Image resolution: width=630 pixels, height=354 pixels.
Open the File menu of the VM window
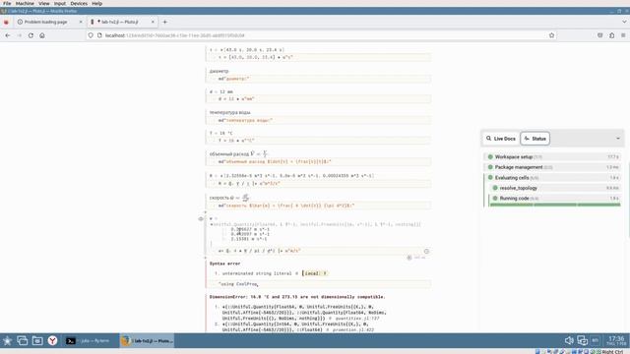tap(7, 3)
